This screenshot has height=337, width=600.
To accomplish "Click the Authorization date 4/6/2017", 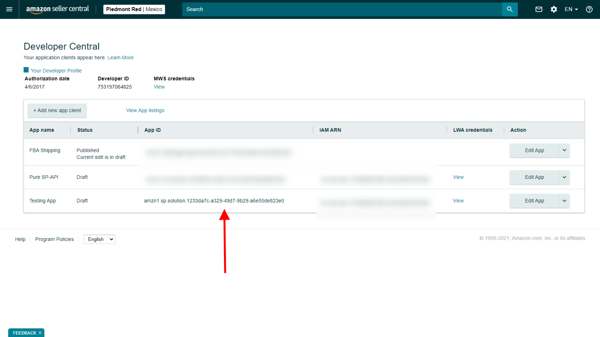I will [x=35, y=87].
